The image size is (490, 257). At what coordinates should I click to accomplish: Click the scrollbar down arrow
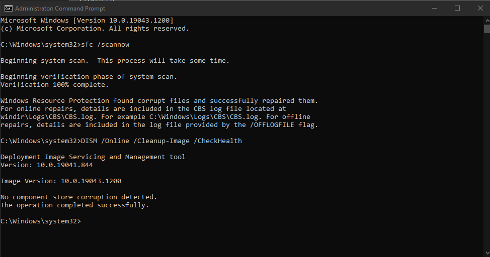[x=487, y=253]
